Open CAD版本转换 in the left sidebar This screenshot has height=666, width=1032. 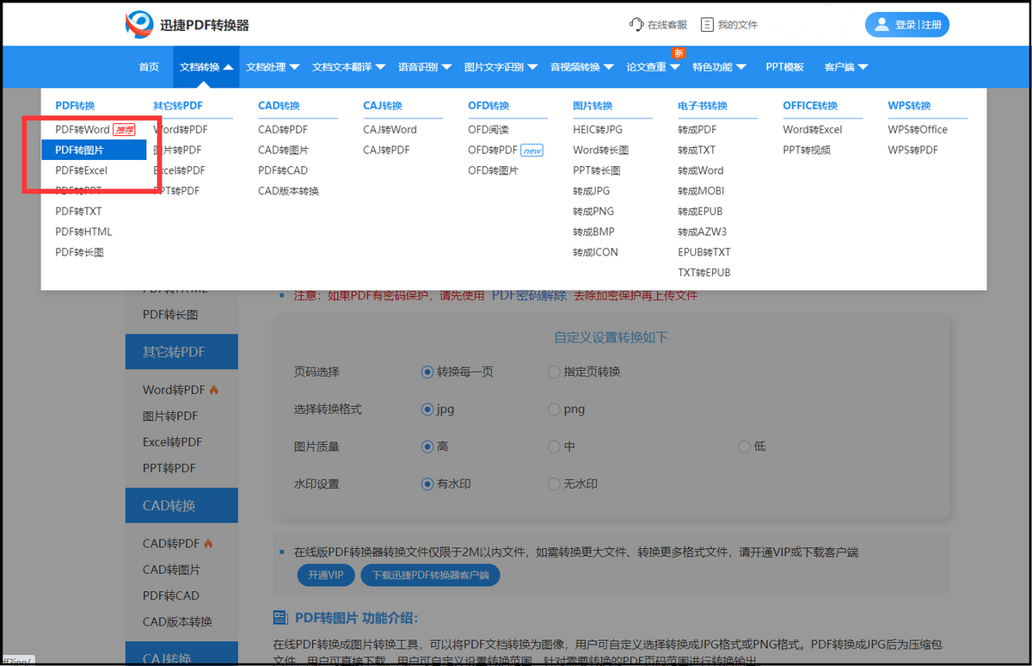coord(177,621)
